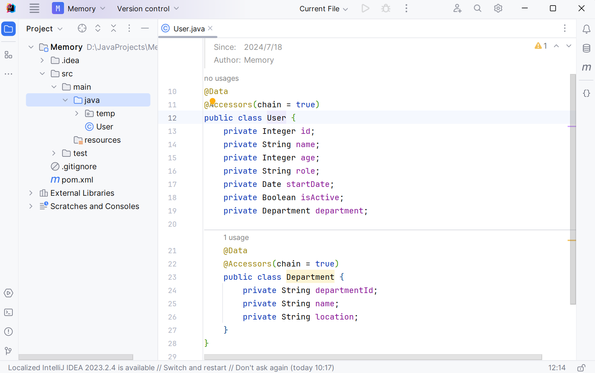Screen dimensions: 595x373
Task: Click the orange intention bulb
Action: point(213,102)
